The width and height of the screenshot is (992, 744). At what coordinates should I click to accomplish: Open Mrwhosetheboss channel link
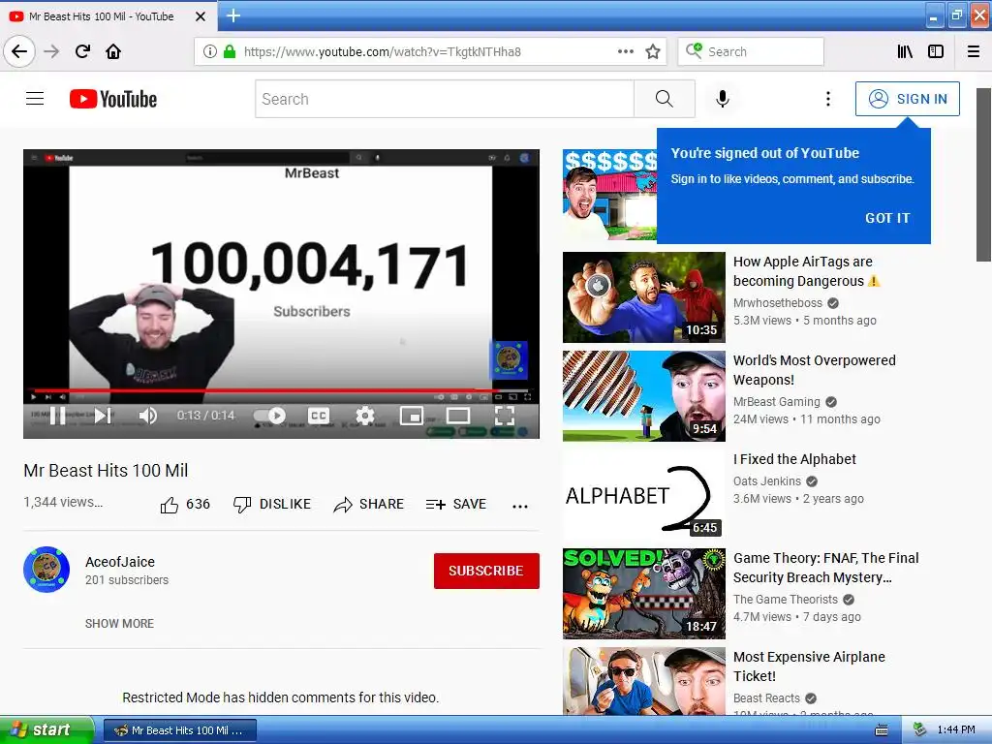[x=778, y=303]
